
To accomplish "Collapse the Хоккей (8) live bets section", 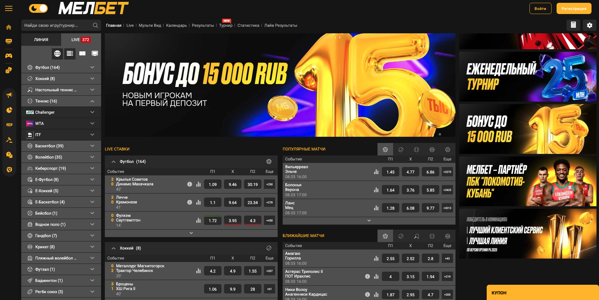I will 114,248.
